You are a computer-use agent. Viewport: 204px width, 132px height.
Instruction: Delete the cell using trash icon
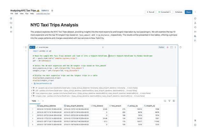click(x=180, y=47)
